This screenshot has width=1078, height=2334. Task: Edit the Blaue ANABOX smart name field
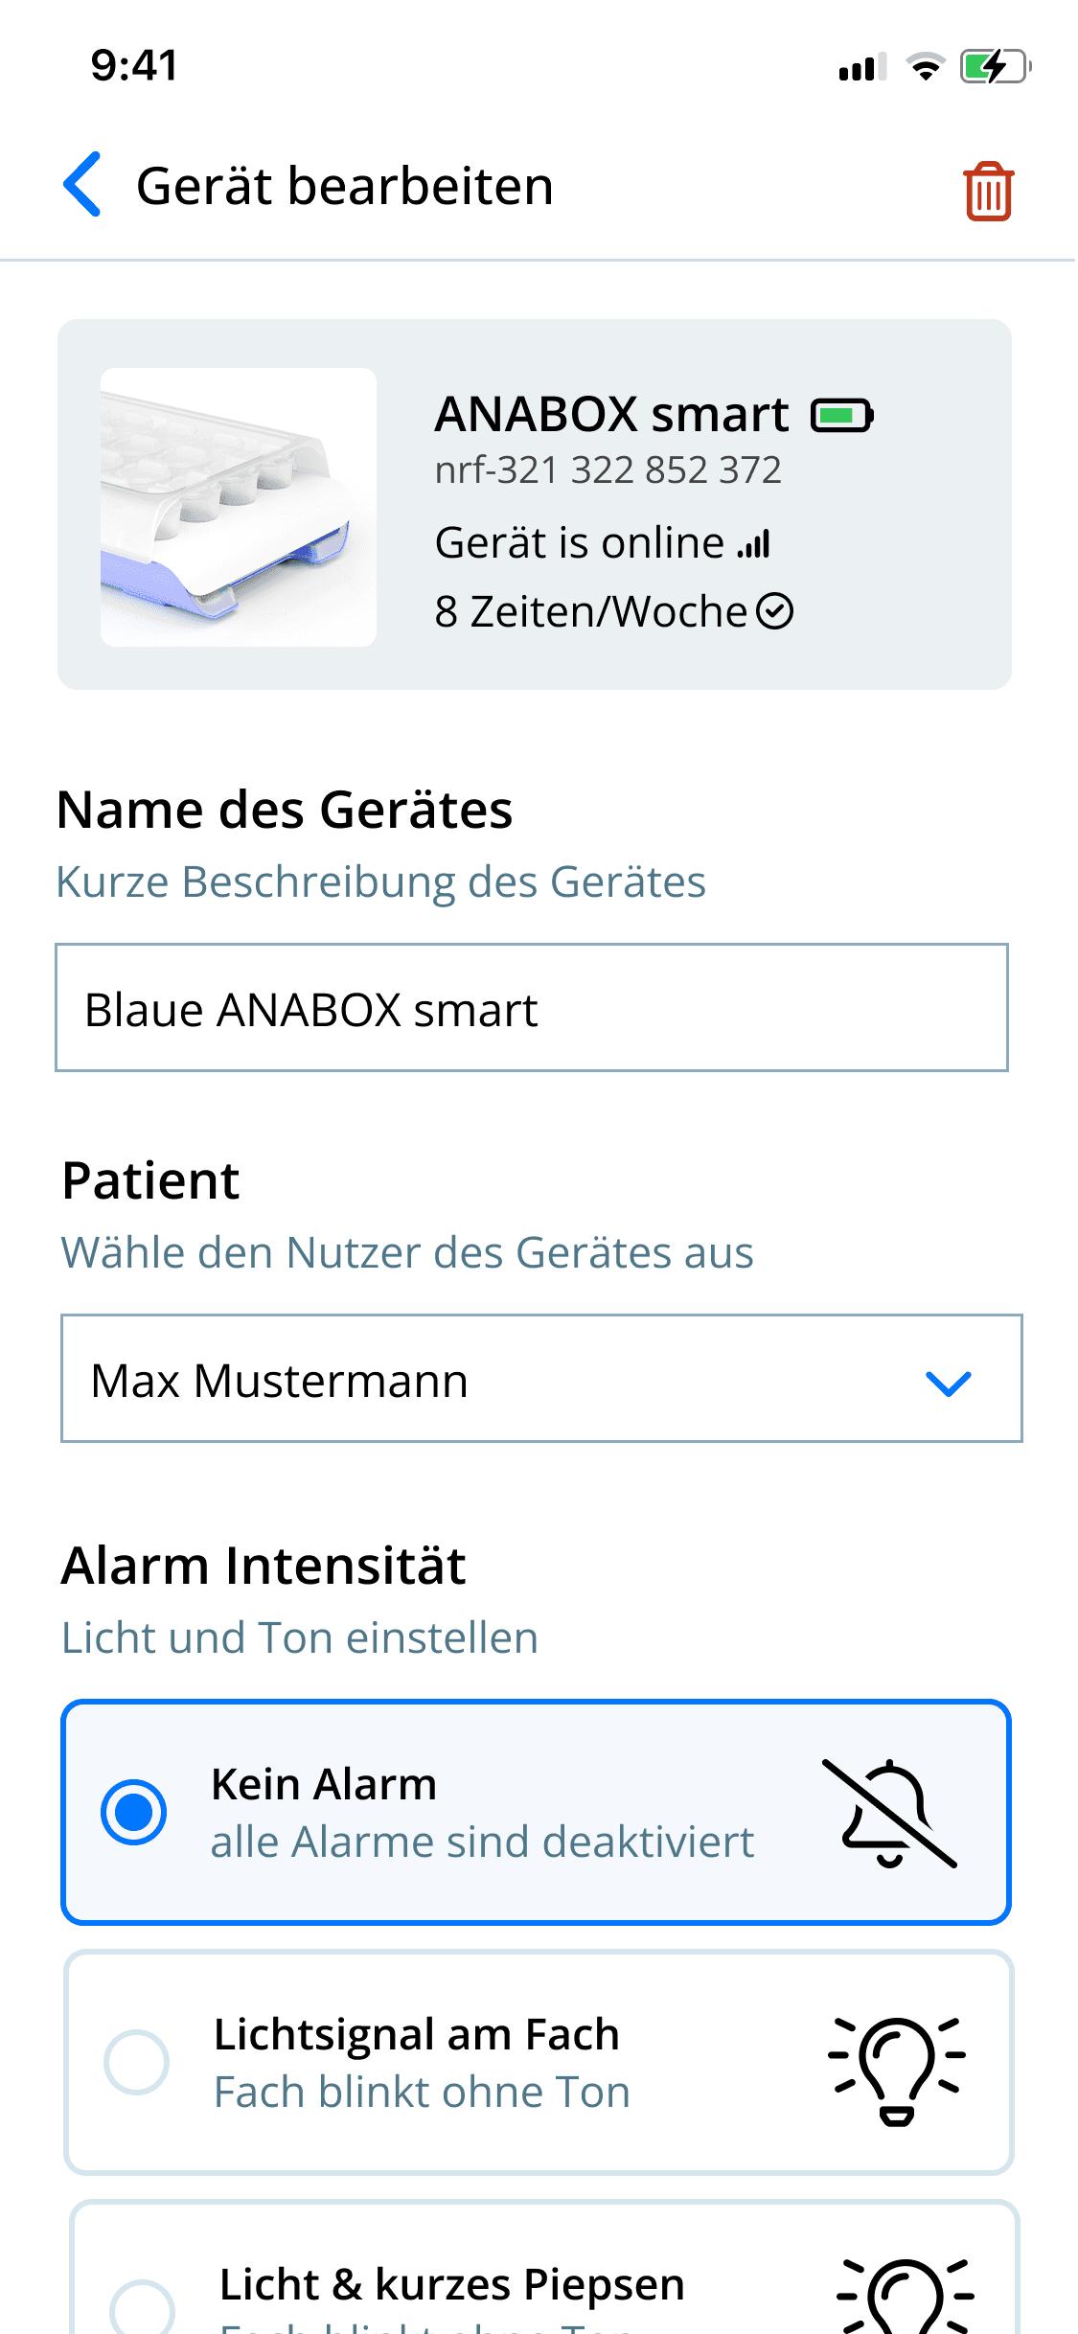[537, 1007]
